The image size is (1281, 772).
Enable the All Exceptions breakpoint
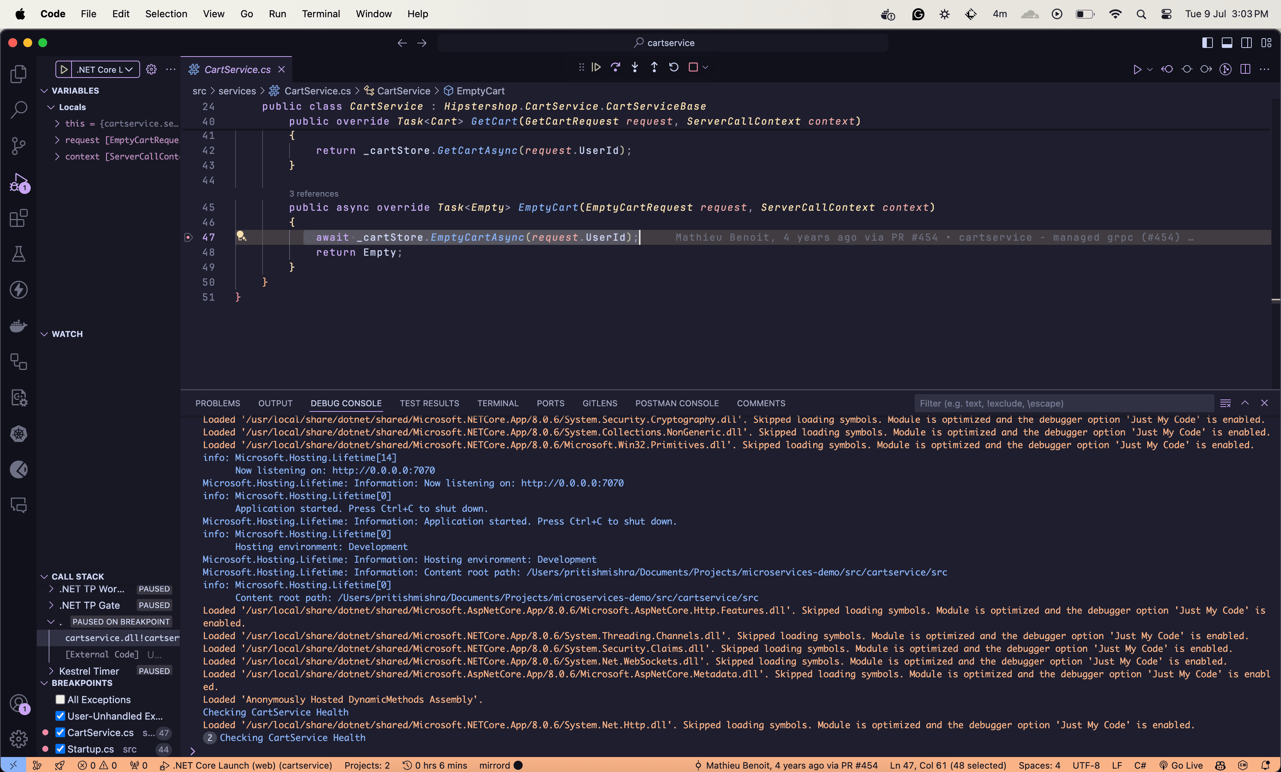point(60,700)
